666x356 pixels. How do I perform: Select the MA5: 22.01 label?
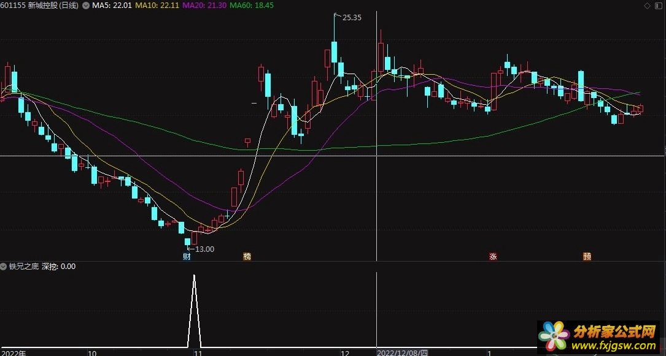(112, 6)
